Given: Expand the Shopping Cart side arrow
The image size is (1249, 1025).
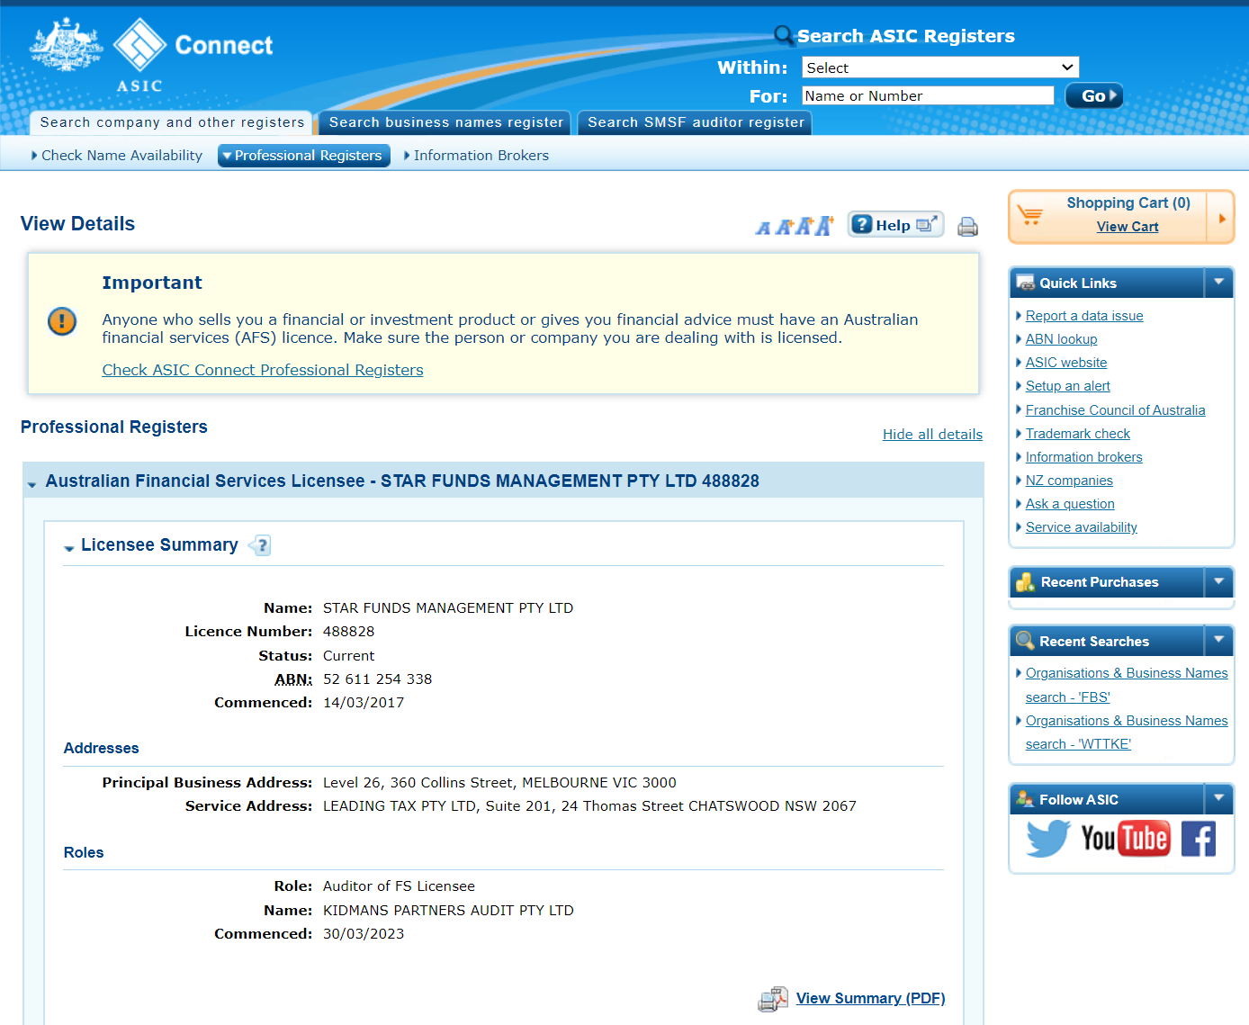Looking at the screenshot, I should (1222, 218).
